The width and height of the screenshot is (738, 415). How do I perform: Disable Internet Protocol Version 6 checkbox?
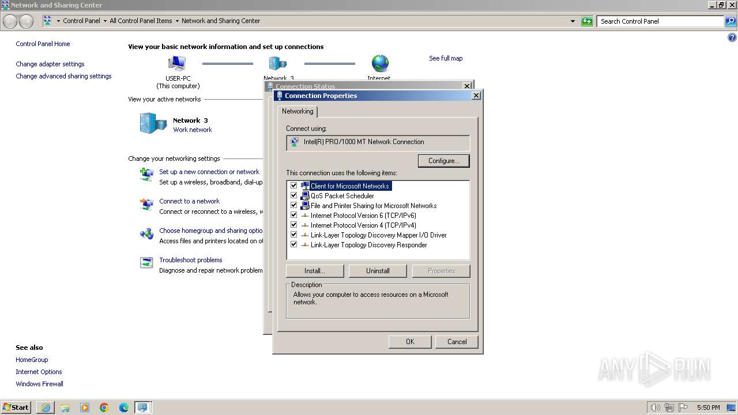coord(293,215)
